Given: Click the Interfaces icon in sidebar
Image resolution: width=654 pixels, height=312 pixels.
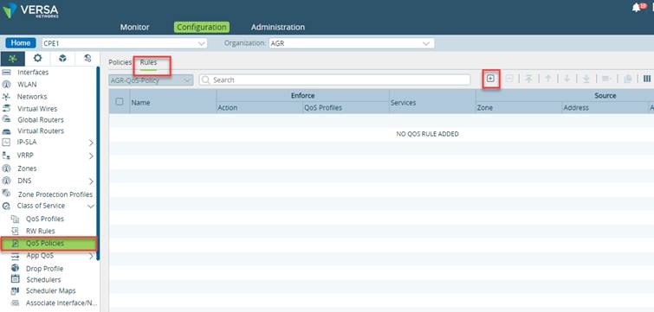Looking at the screenshot, I should (x=6, y=73).
